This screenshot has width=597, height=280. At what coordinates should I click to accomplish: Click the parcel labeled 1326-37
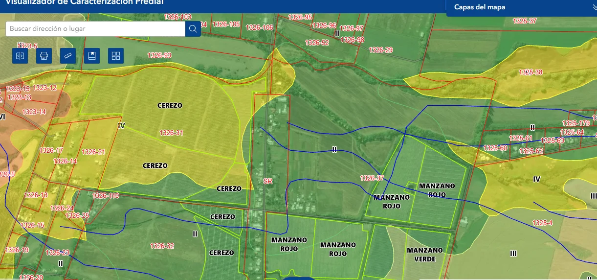coord(372,178)
